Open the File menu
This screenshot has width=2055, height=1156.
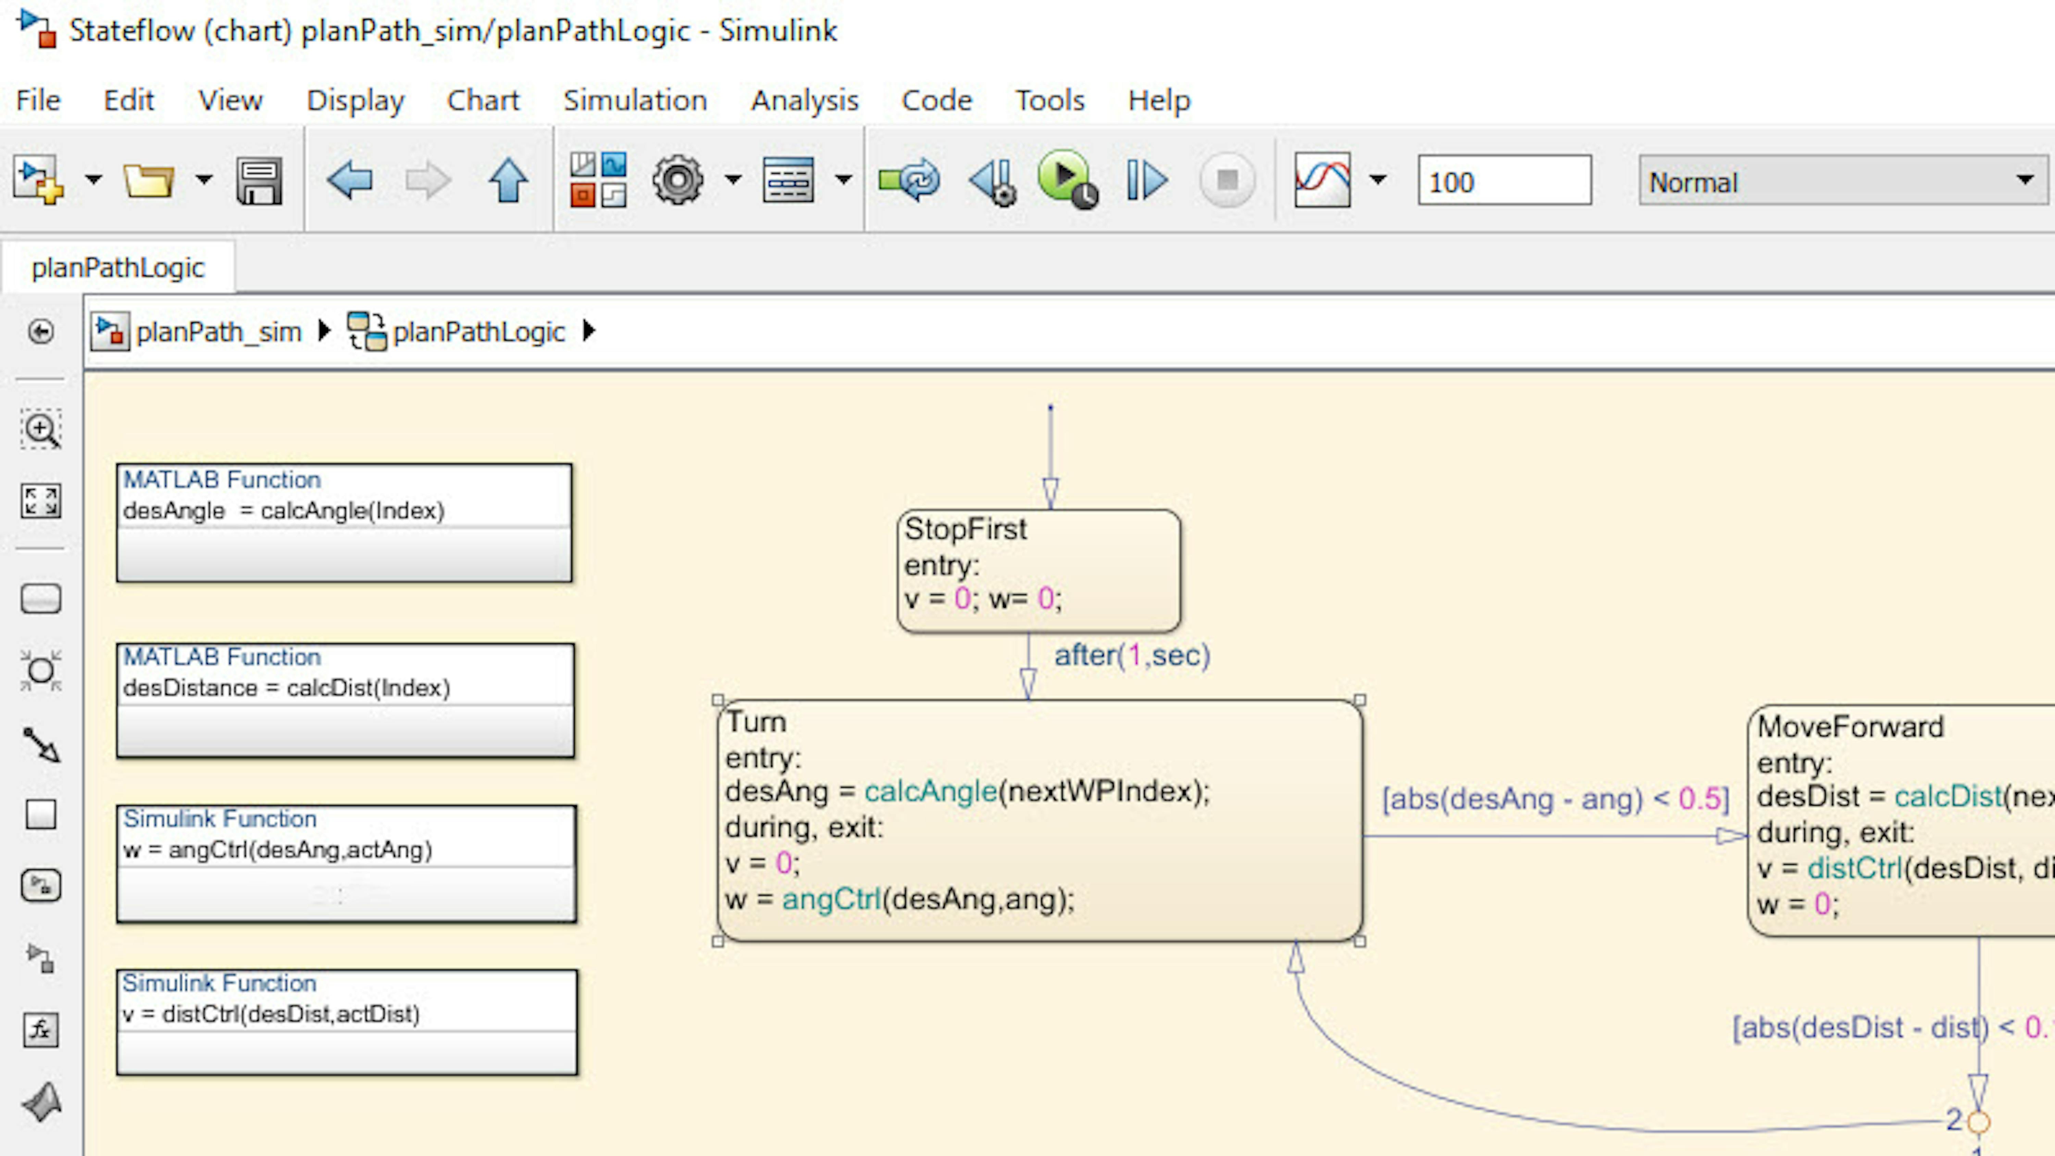[x=38, y=100]
